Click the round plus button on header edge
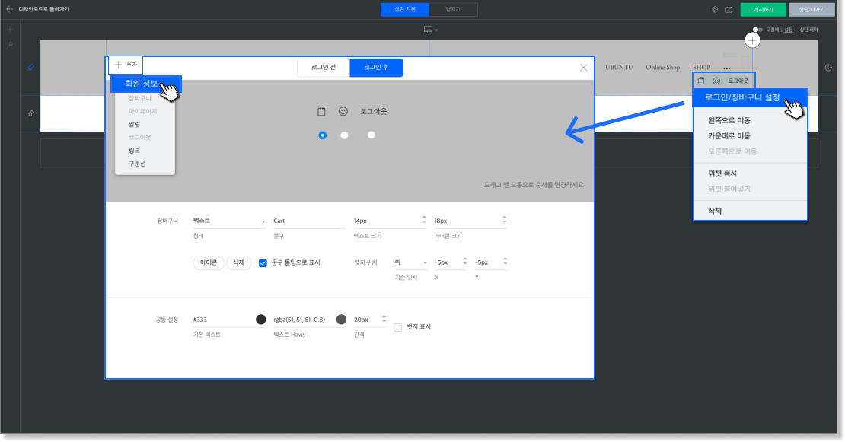This screenshot has width=845, height=442. tap(752, 40)
